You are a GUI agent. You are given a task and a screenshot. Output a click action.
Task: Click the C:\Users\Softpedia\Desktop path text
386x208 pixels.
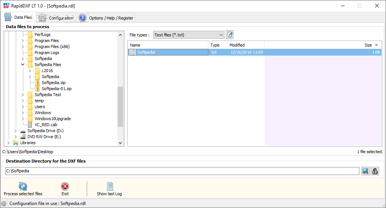28,152
